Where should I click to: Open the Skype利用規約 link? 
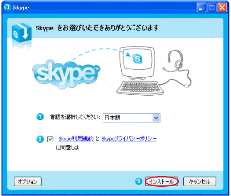coord(76,139)
